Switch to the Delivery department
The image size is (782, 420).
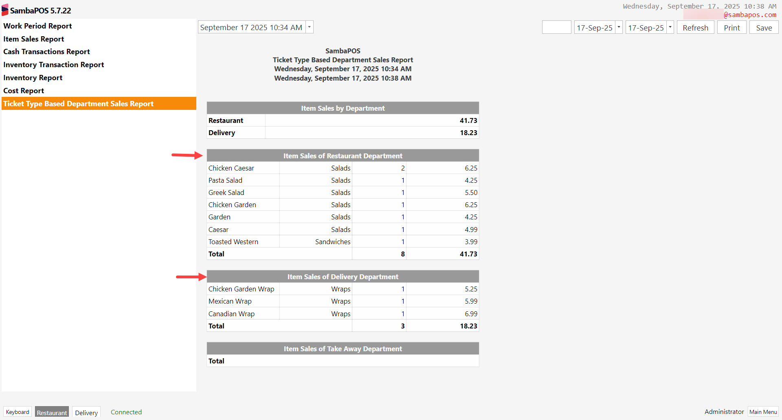(x=86, y=412)
